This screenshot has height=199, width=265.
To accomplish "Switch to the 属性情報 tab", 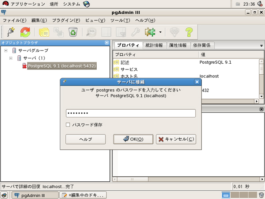I will point(178,45).
